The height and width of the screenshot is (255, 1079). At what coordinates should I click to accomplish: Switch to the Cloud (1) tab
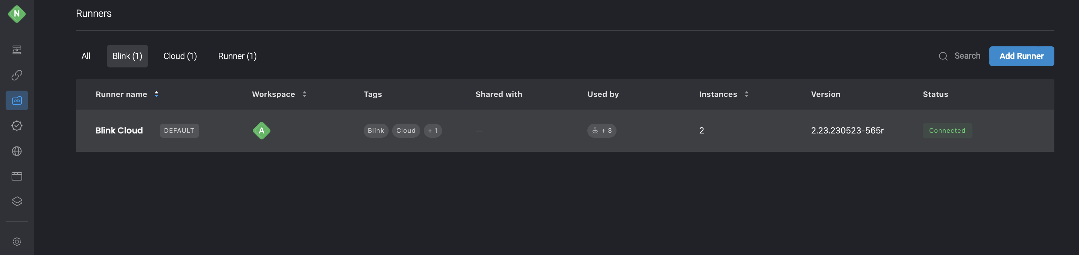coord(180,56)
